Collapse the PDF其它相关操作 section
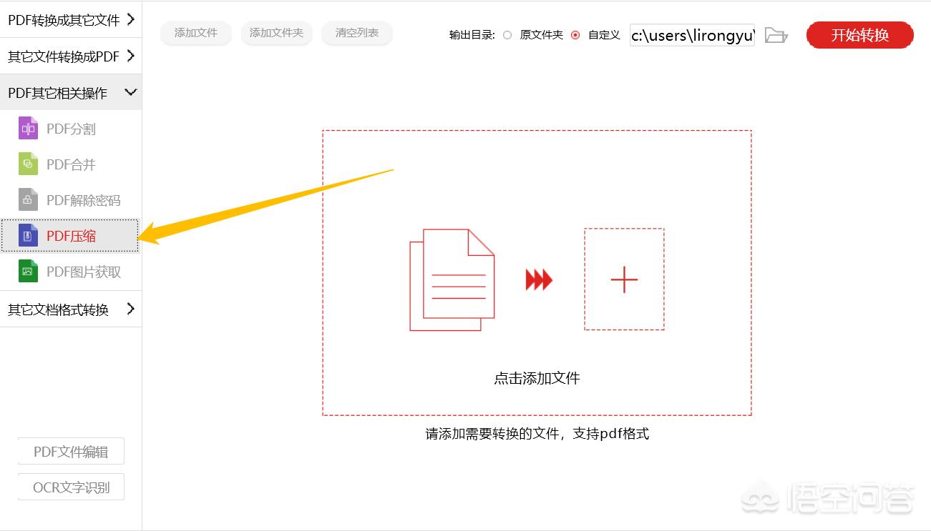The height and width of the screenshot is (531, 931). click(69, 91)
